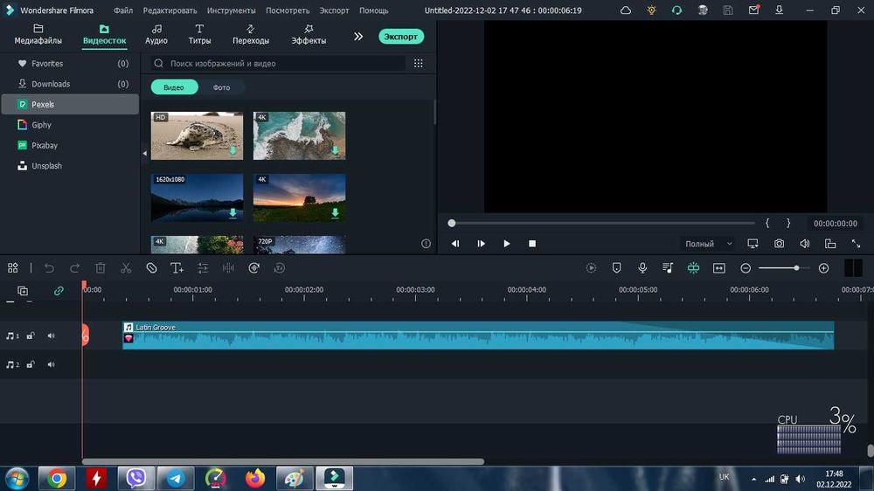Mute audio track 2 speaker

click(52, 364)
